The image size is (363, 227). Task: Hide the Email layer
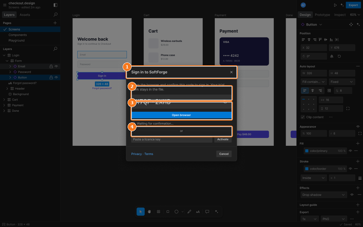[56, 66]
